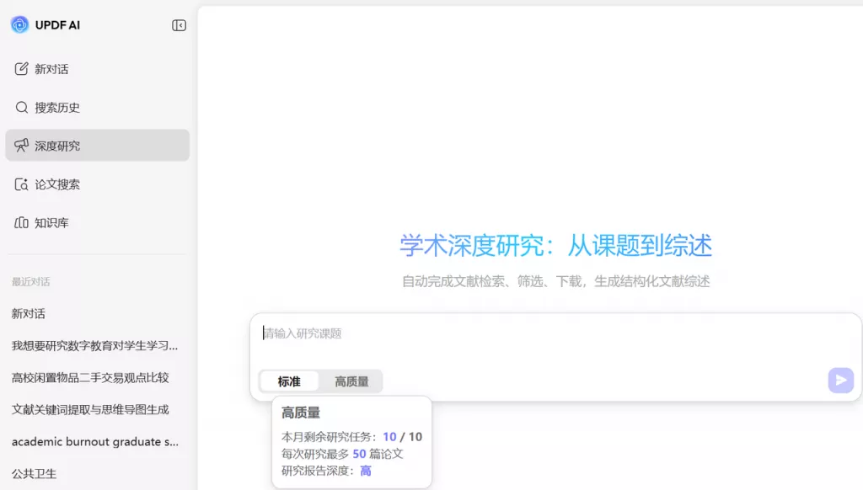Click the 最近对话 section header
Viewport: 863px width, 490px height.
32,281
